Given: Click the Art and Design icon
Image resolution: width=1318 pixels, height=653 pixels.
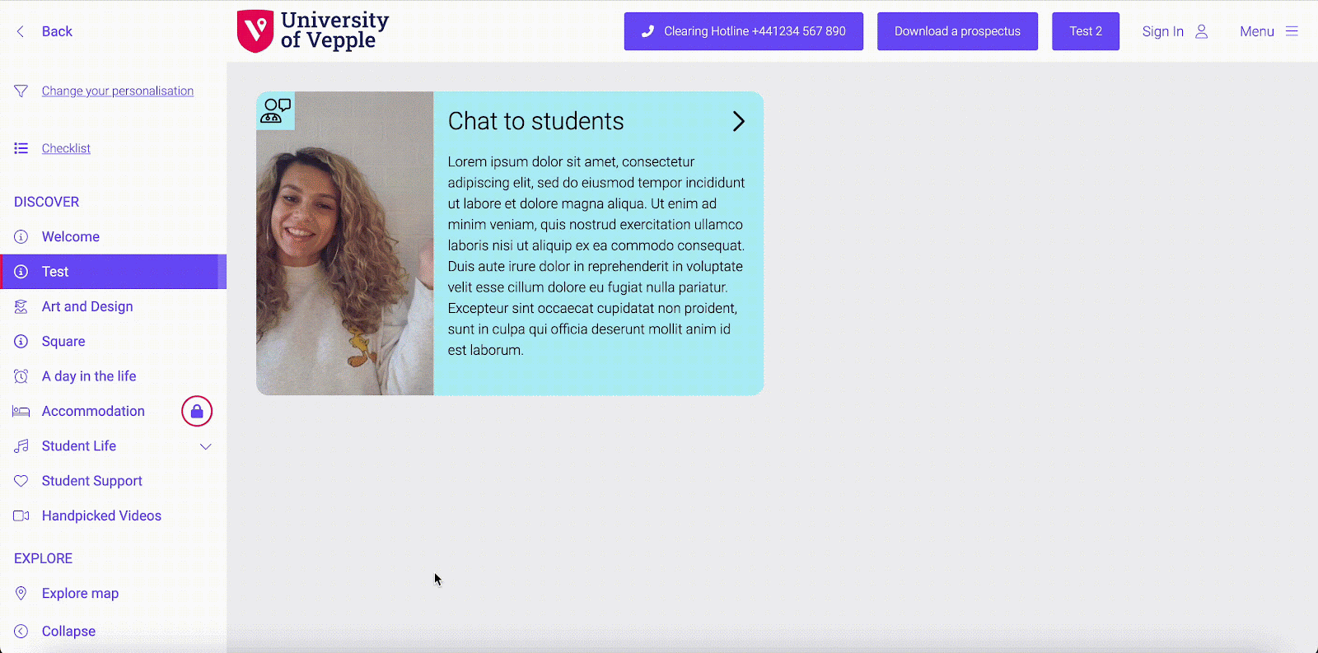Looking at the screenshot, I should point(21,306).
